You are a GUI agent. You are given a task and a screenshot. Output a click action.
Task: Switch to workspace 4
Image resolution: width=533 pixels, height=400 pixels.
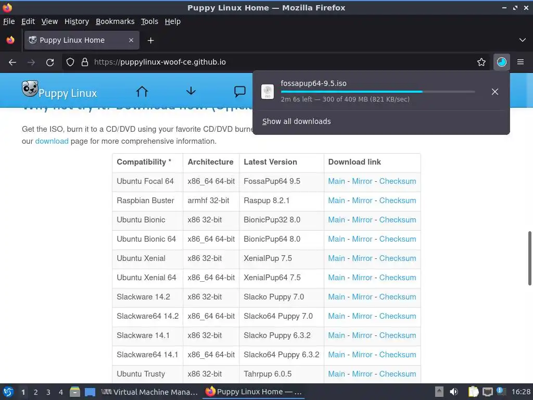tap(60, 392)
